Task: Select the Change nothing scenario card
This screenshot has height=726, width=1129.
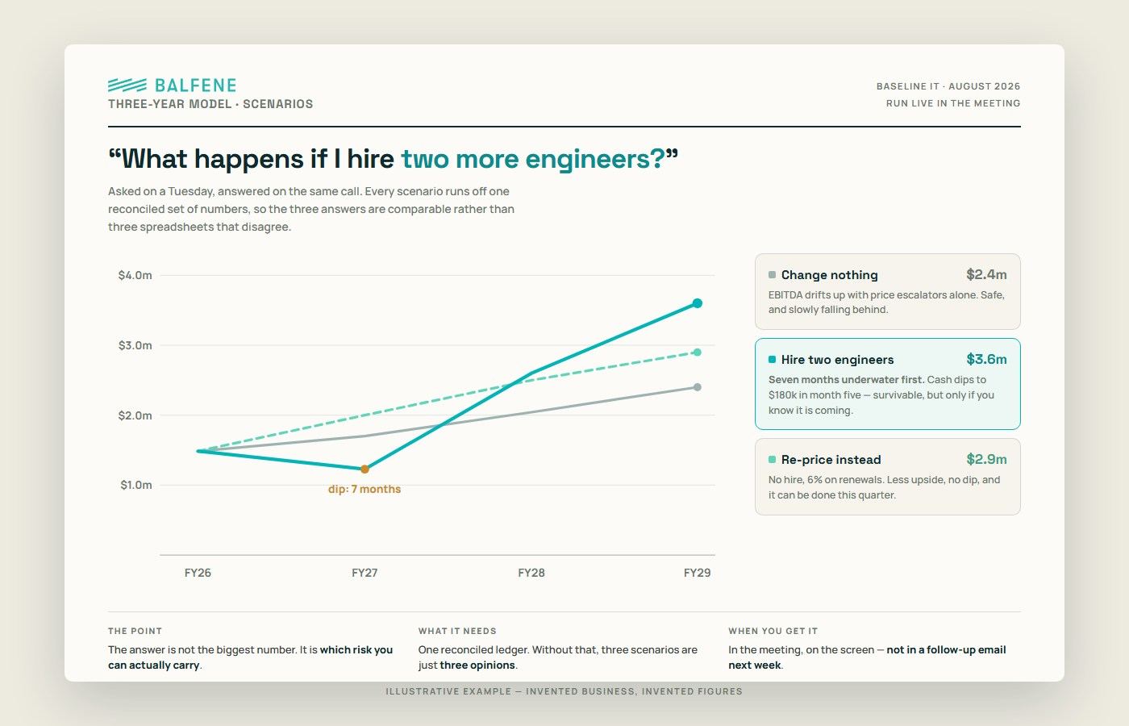Action: (x=887, y=291)
